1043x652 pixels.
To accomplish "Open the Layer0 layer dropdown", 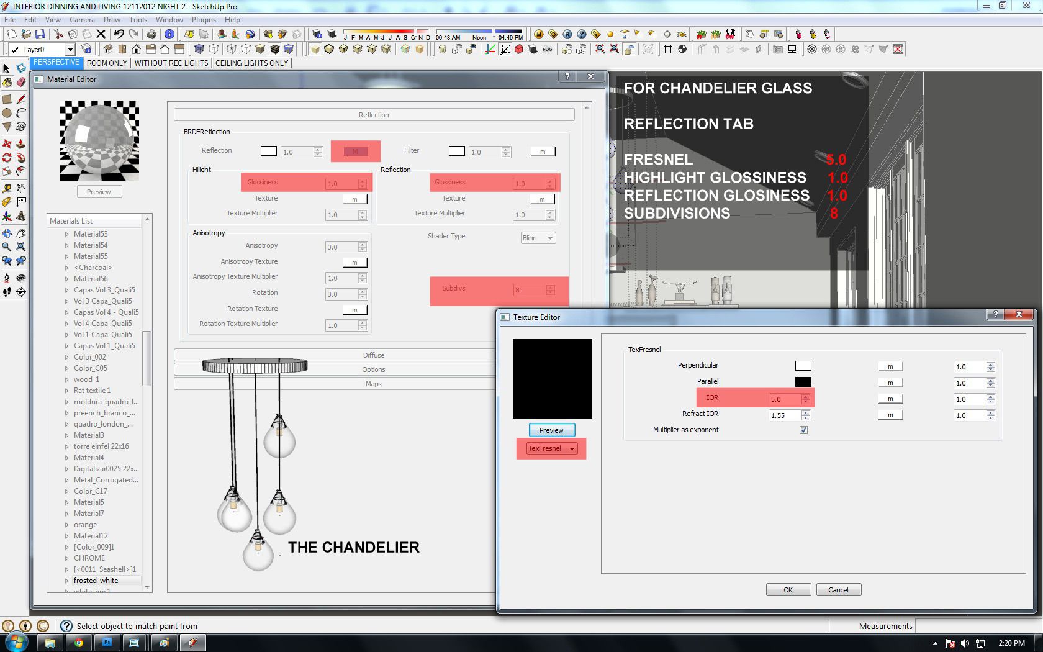I will 70,50.
